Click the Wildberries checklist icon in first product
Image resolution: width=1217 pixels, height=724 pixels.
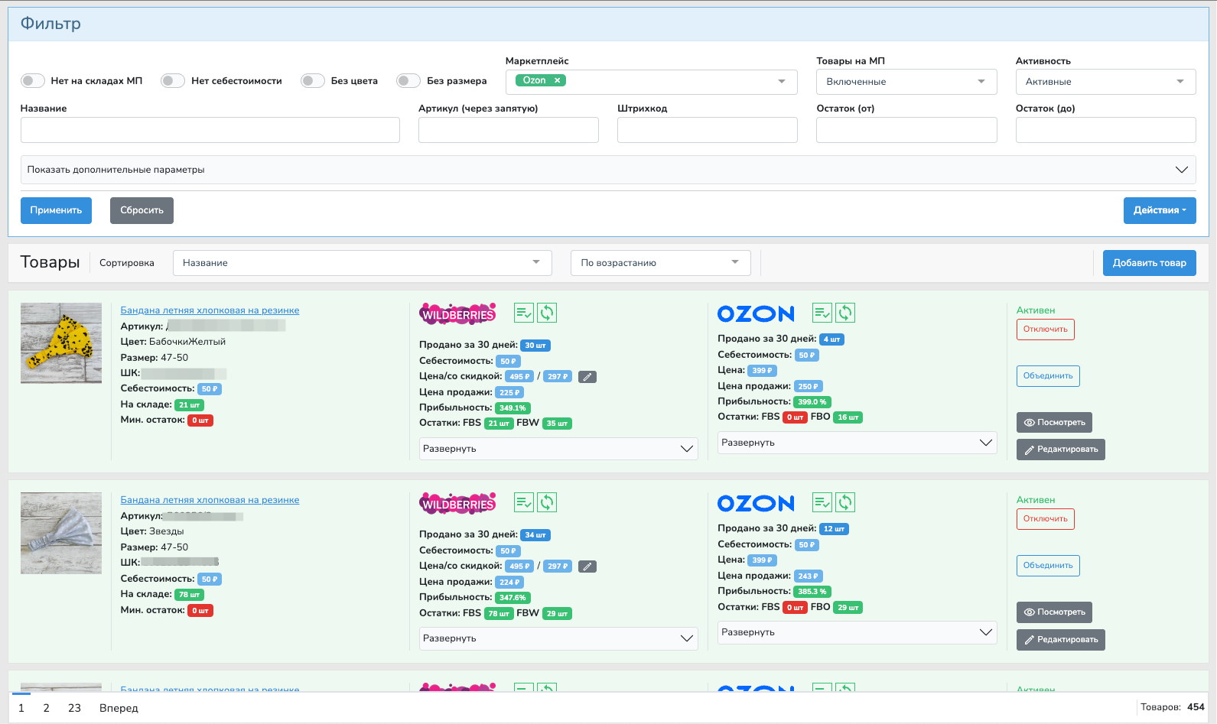coord(524,313)
